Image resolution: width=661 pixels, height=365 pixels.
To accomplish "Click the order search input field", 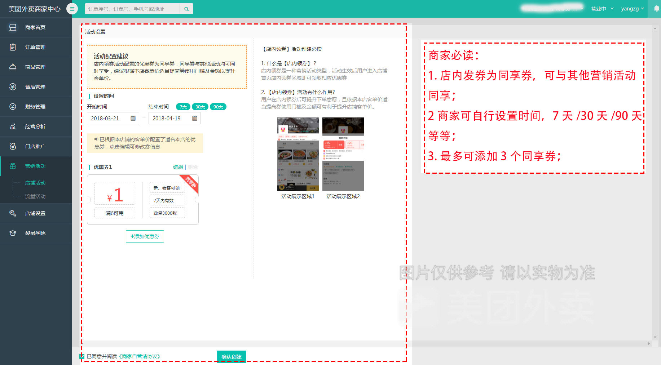I will coord(132,9).
